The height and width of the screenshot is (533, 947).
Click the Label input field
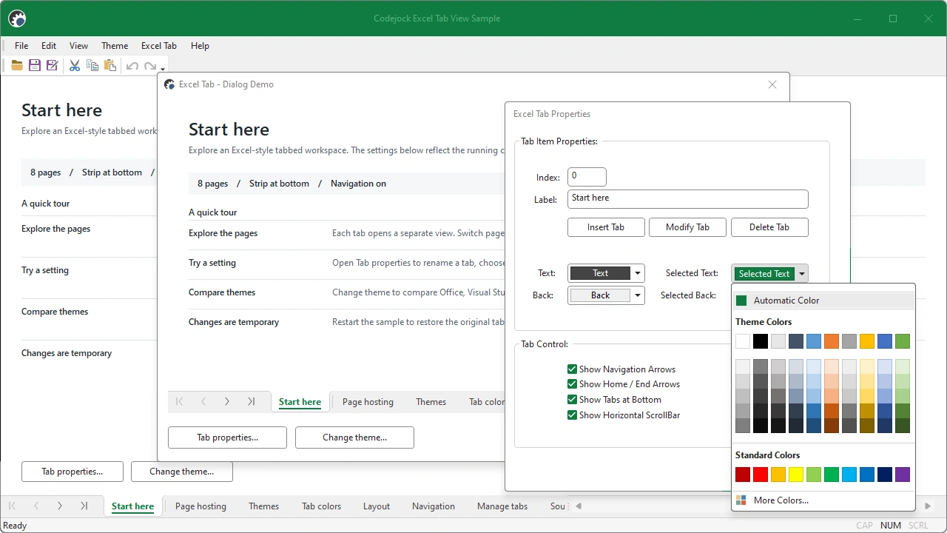[688, 198]
